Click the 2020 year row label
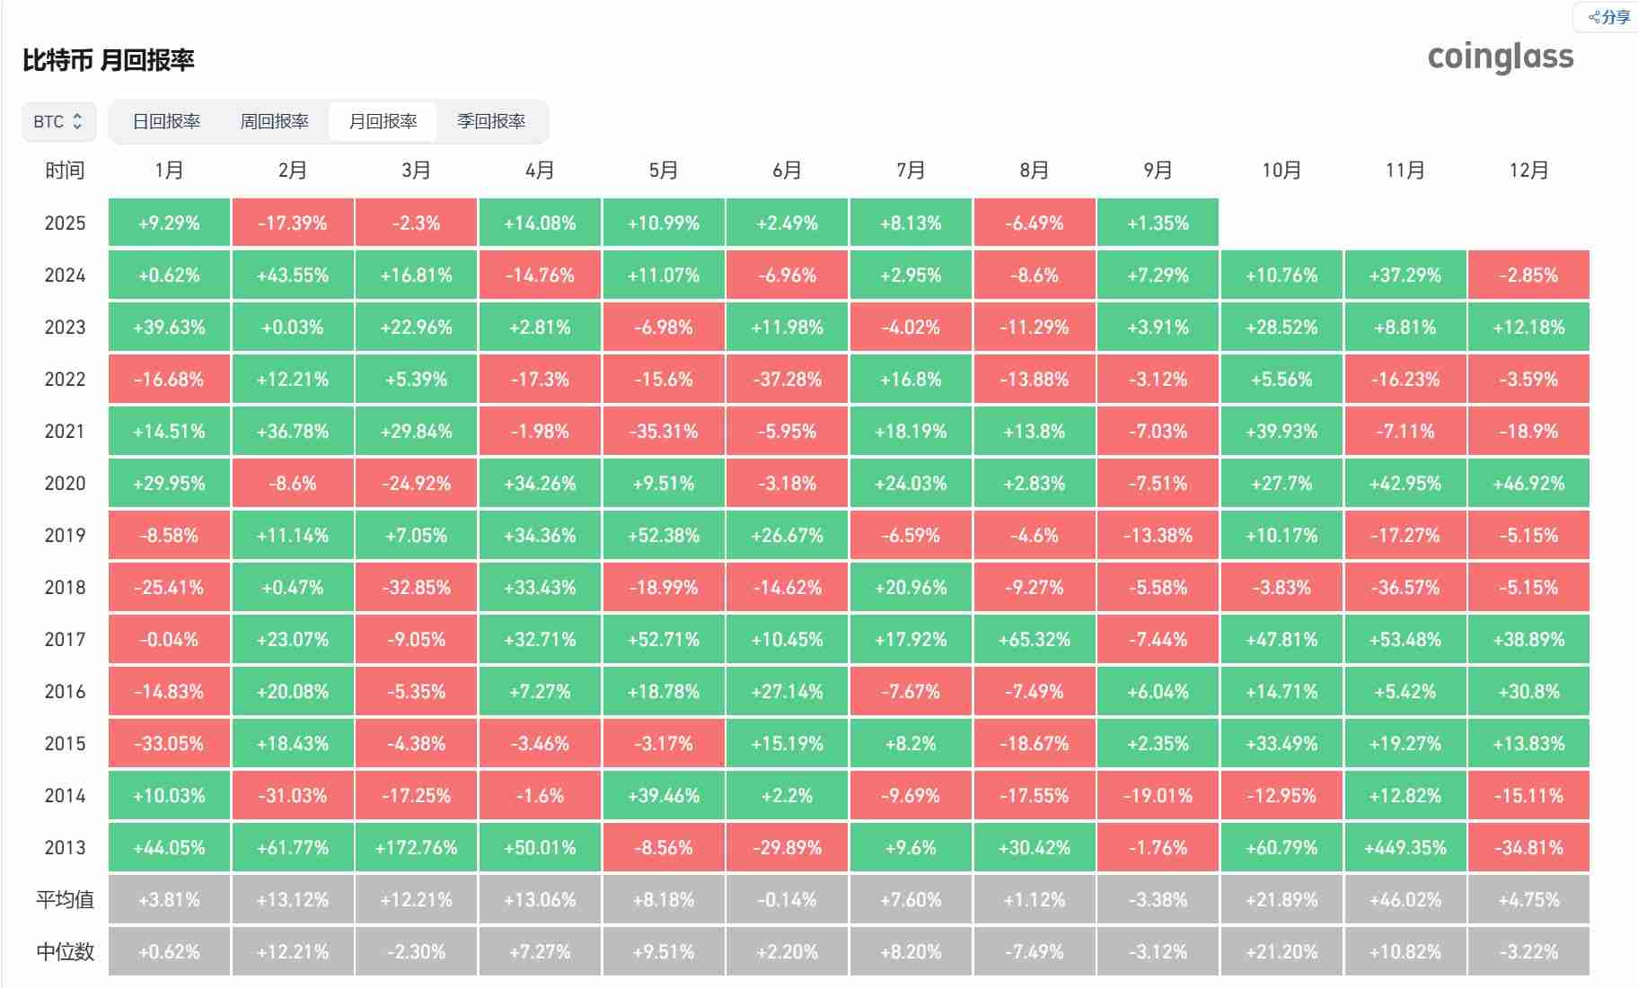This screenshot has height=988, width=1638. (65, 483)
